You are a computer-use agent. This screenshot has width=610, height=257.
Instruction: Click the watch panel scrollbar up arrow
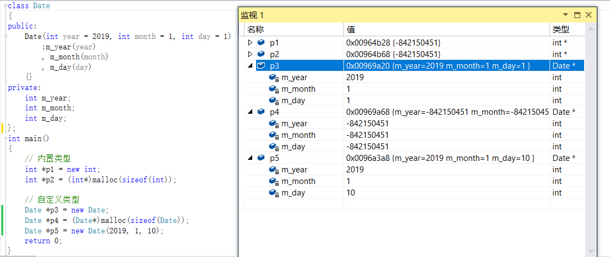coord(591,29)
